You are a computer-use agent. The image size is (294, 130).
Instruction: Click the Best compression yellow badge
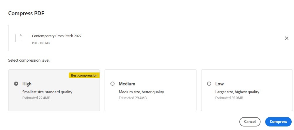point(84,75)
